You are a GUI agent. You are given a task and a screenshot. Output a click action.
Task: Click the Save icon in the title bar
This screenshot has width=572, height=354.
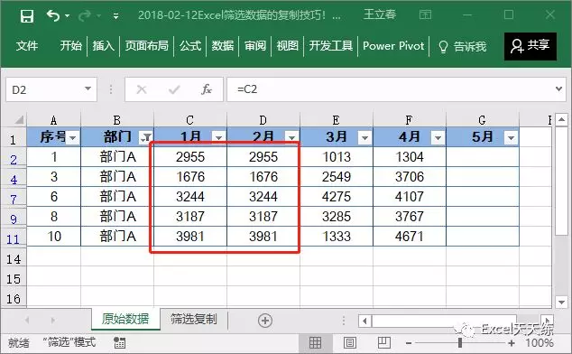pyautogui.click(x=27, y=16)
